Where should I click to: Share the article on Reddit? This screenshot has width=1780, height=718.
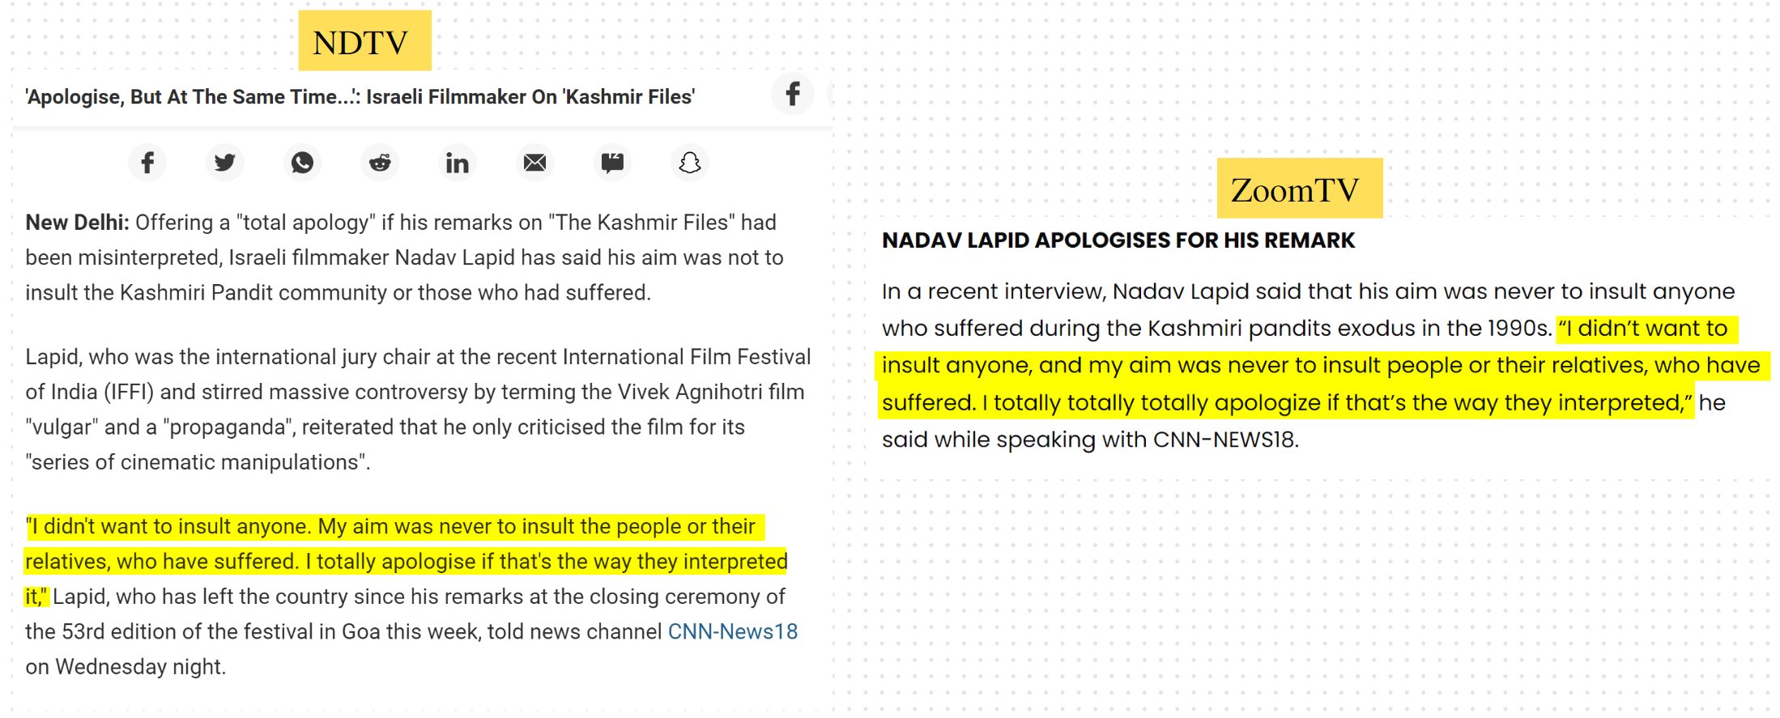pyautogui.click(x=380, y=163)
